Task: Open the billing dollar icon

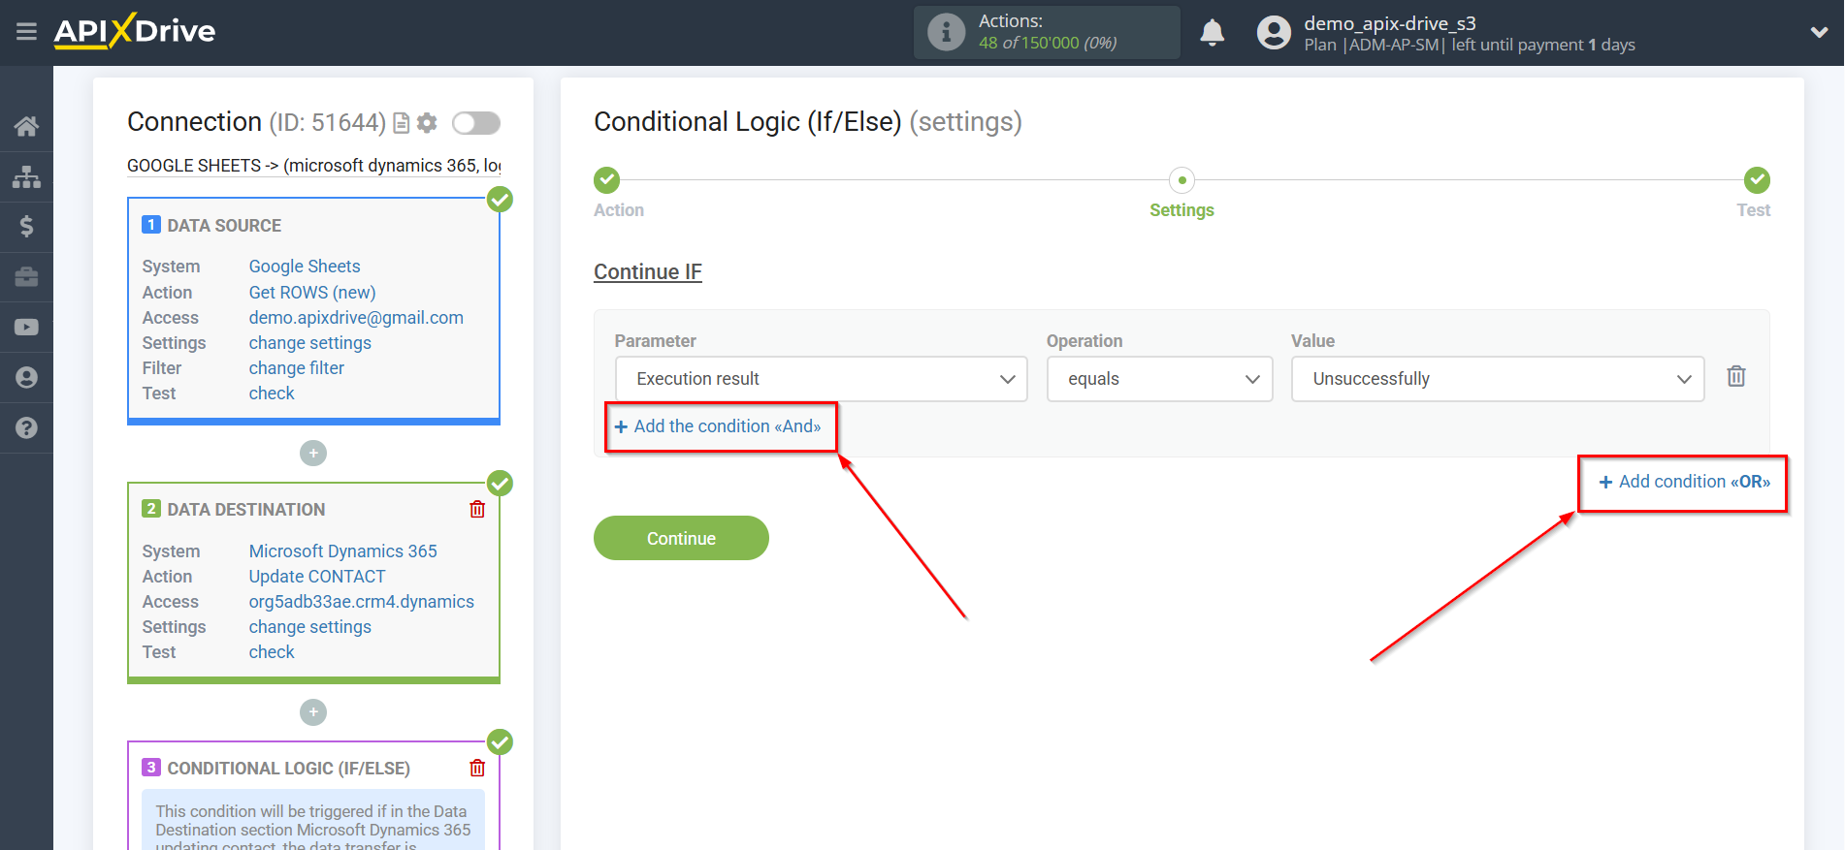Action: point(26,227)
